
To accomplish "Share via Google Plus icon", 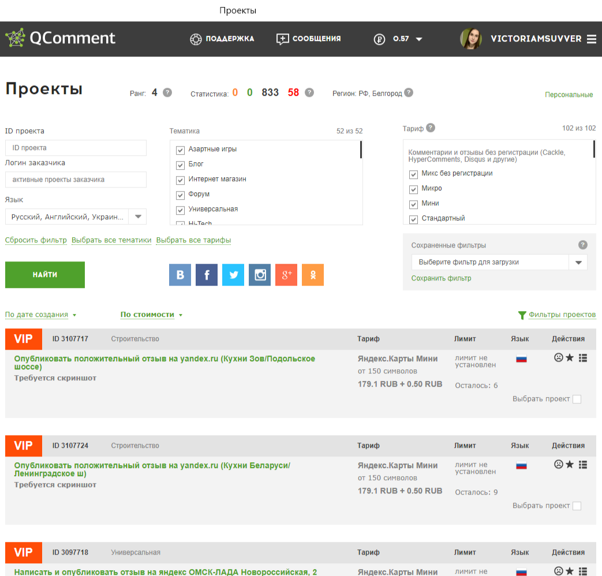I will [286, 275].
